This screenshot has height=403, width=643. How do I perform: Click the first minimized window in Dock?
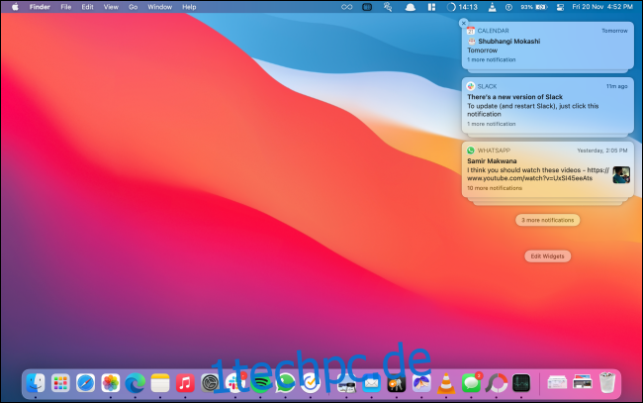click(x=557, y=383)
